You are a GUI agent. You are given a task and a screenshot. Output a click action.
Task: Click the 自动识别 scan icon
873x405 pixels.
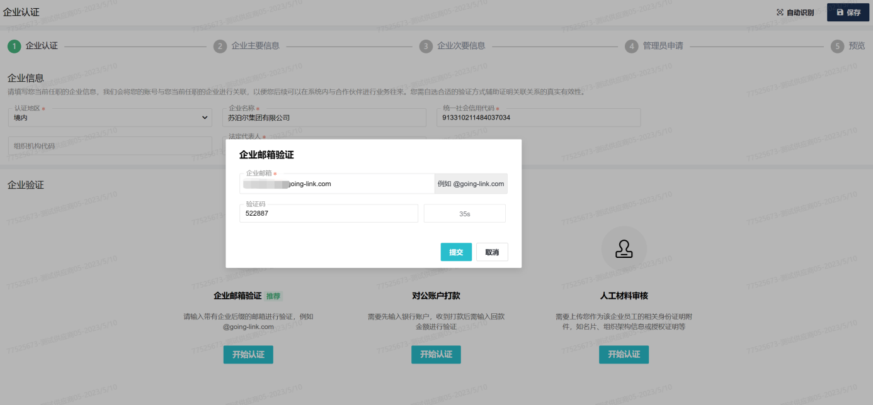[780, 13]
